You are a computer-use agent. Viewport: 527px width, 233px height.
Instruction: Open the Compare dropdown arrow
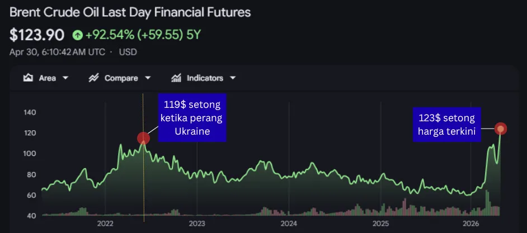pos(148,78)
